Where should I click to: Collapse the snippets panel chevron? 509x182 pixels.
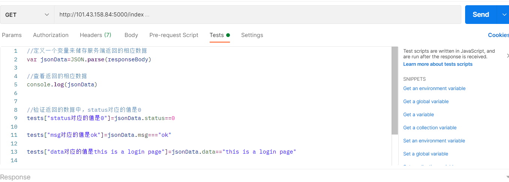point(507,56)
